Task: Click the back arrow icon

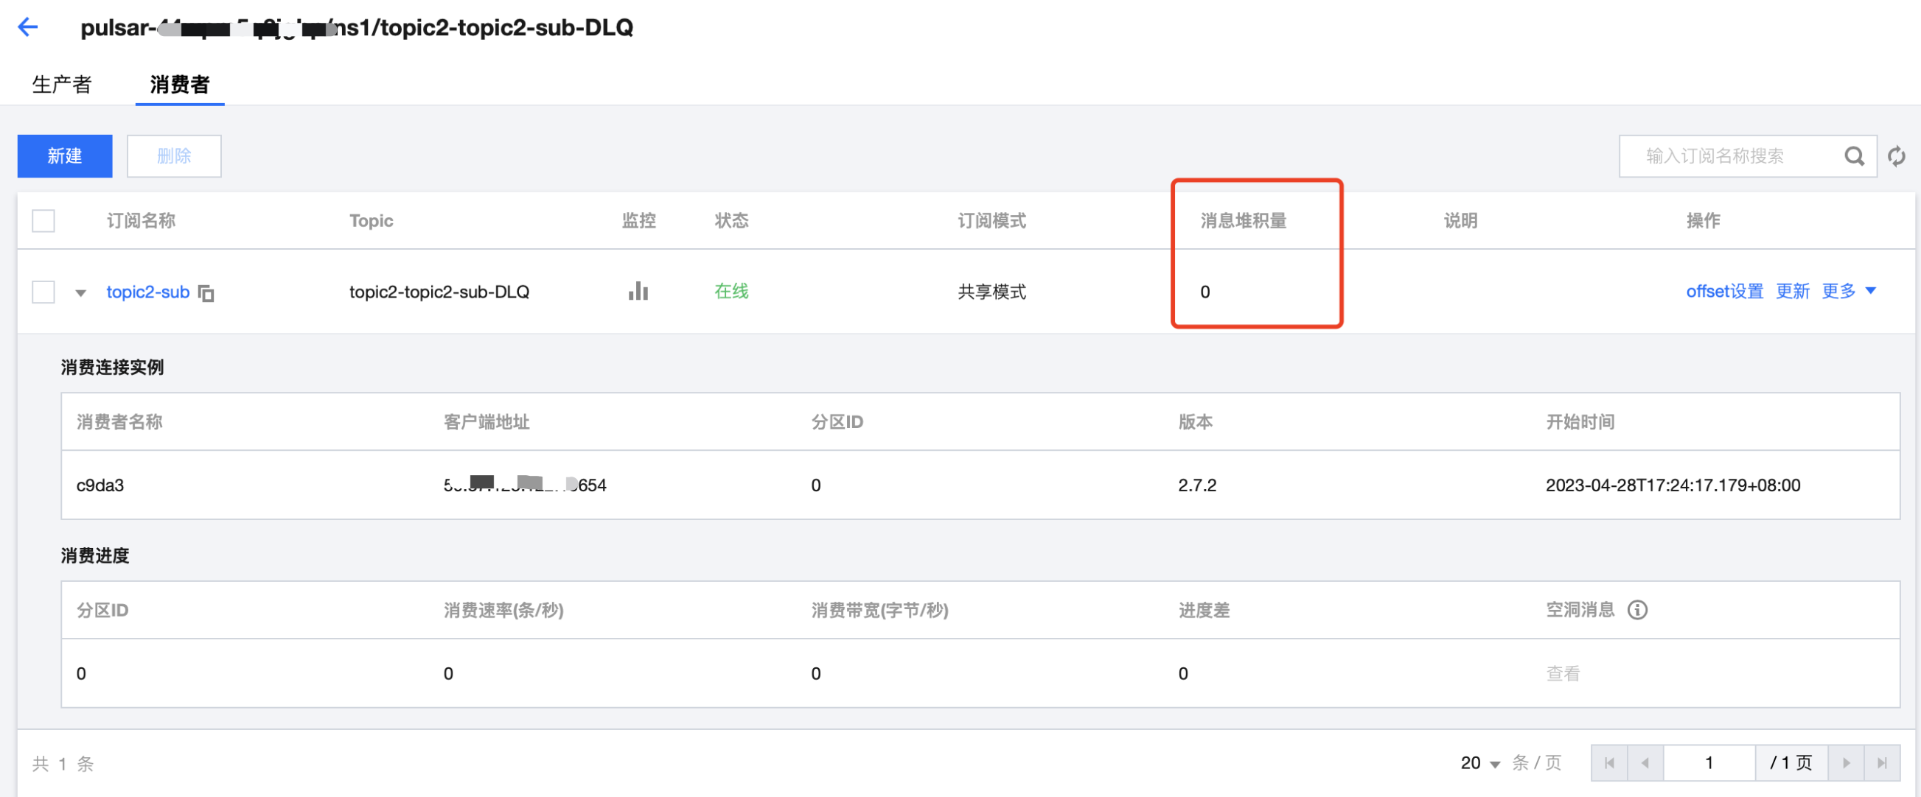Action: tap(27, 27)
